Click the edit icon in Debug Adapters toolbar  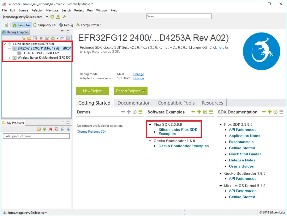pyautogui.click(x=35, y=38)
